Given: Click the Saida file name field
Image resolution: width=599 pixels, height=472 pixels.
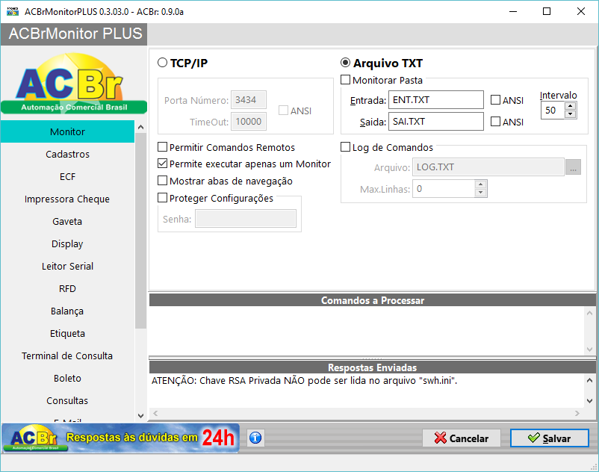Looking at the screenshot, I should click(436, 122).
